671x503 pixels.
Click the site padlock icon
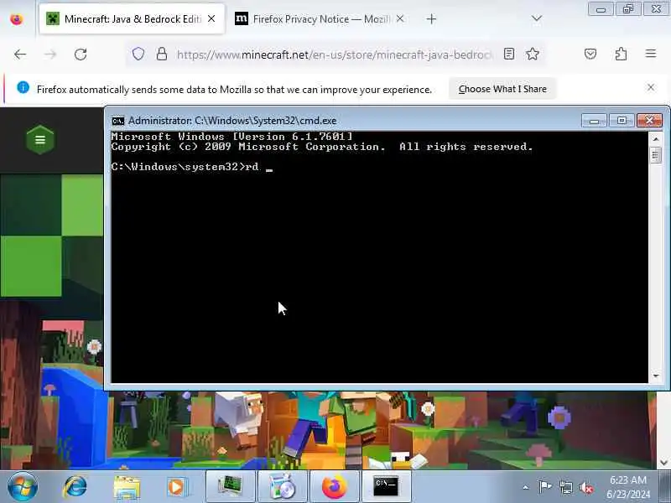(161, 54)
